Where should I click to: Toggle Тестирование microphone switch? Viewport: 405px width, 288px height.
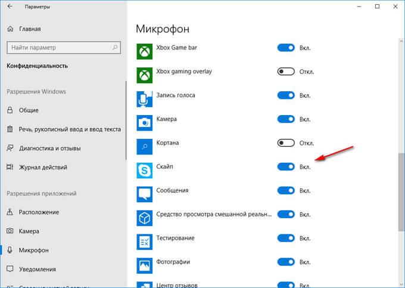(x=286, y=238)
